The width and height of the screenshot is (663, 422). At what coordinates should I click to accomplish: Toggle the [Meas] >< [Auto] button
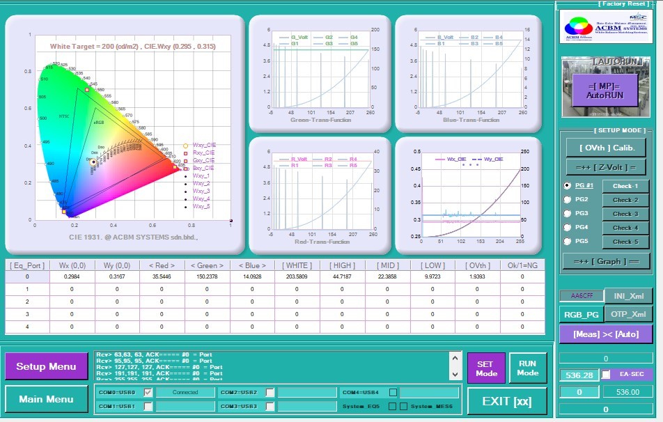click(606, 334)
